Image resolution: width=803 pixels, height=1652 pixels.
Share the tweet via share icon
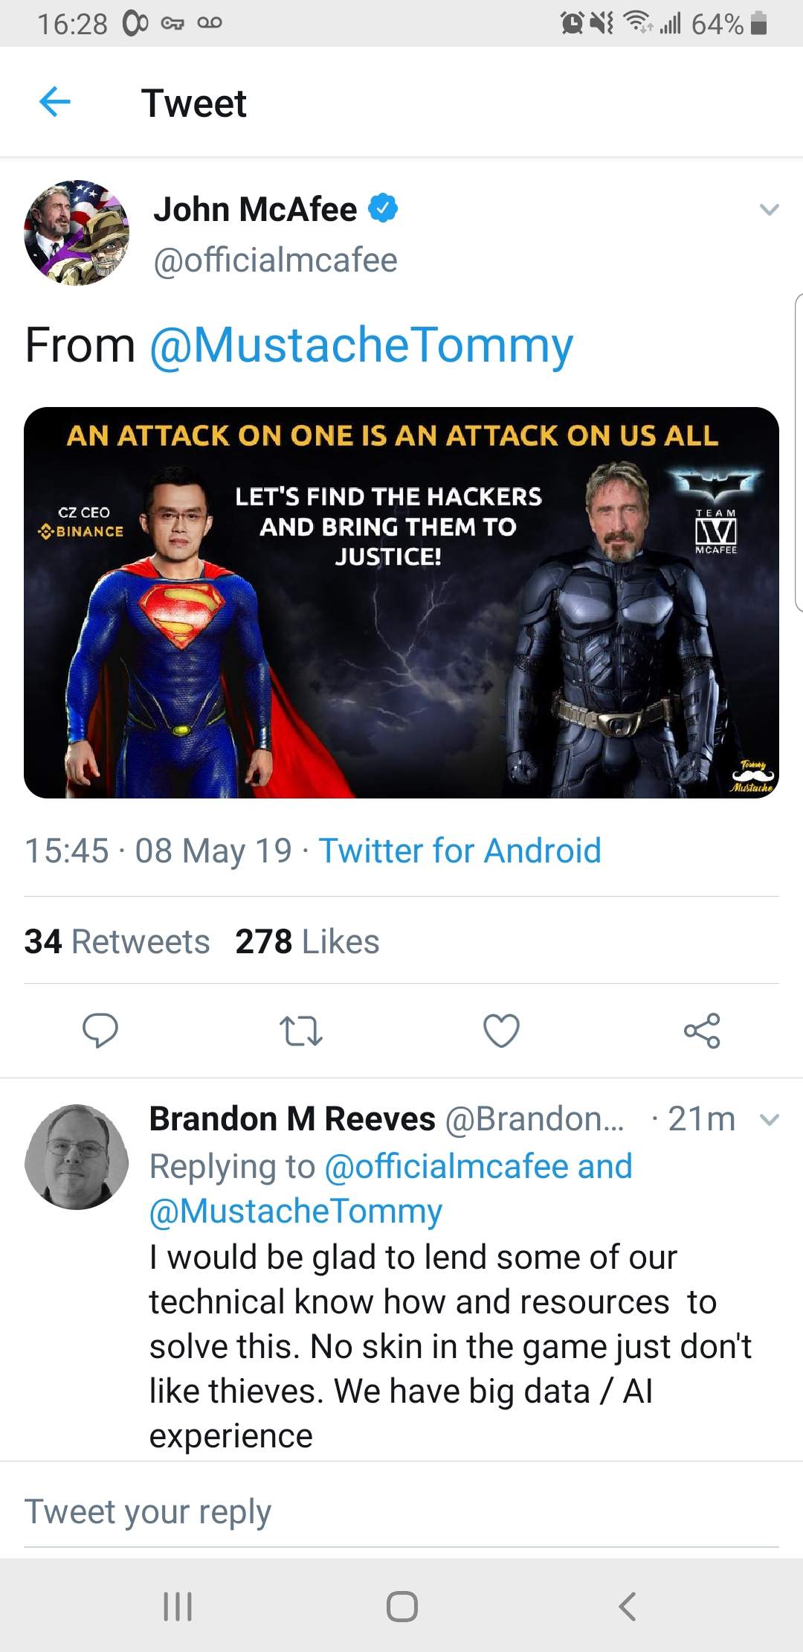tap(702, 1031)
